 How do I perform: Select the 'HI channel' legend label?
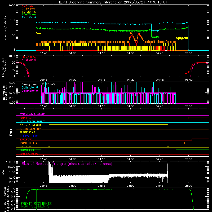tap(29, 60)
